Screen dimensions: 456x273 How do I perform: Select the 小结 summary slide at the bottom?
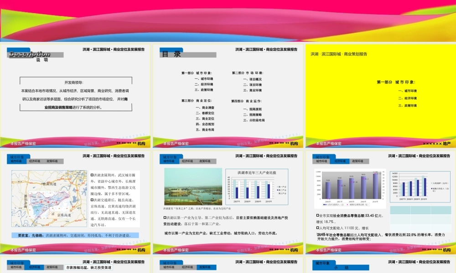pos(381,265)
